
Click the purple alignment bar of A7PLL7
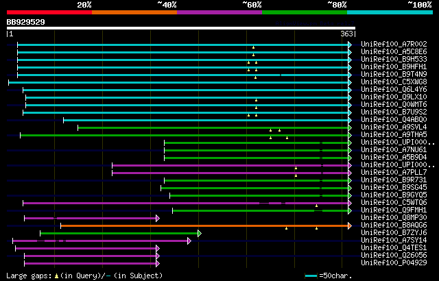(x=230, y=173)
